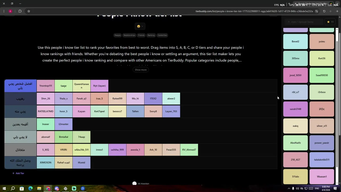This screenshot has width=341, height=192.
Task: Select talalalotibi511 in the unranked sidebar
Action: click(x=322, y=160)
